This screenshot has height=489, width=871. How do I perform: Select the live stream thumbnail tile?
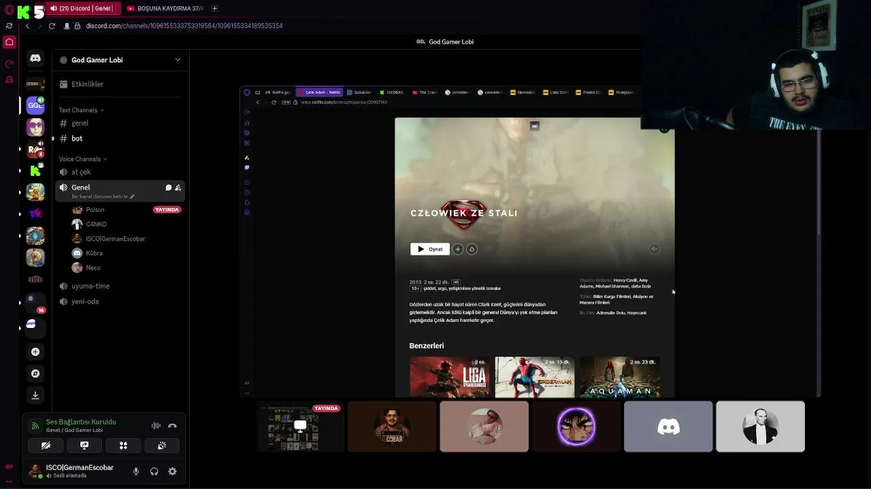(x=300, y=427)
